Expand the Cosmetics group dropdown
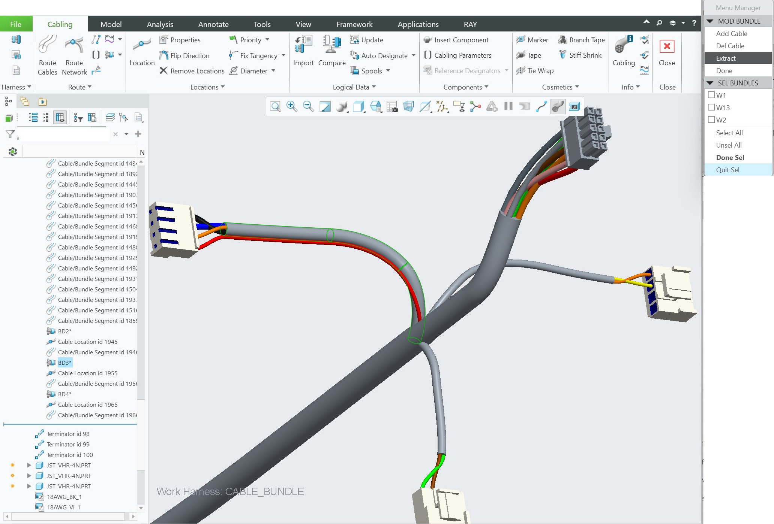This screenshot has height=524, width=774. [576, 87]
